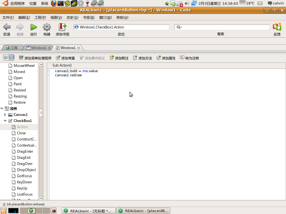The image size is (286, 214).
Task: Select the KeyDown event
Action: click(24, 182)
